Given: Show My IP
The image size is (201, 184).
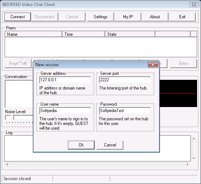Looking at the screenshot, I should (x=128, y=17).
